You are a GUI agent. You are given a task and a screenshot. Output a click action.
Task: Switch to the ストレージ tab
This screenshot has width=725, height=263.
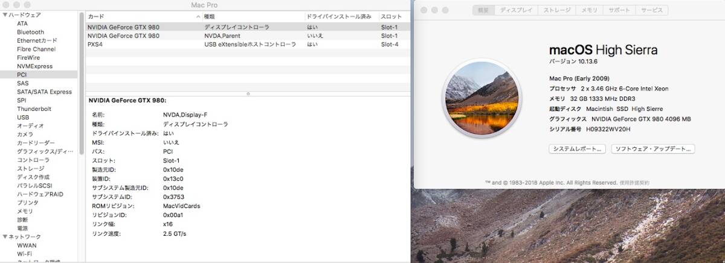click(556, 10)
